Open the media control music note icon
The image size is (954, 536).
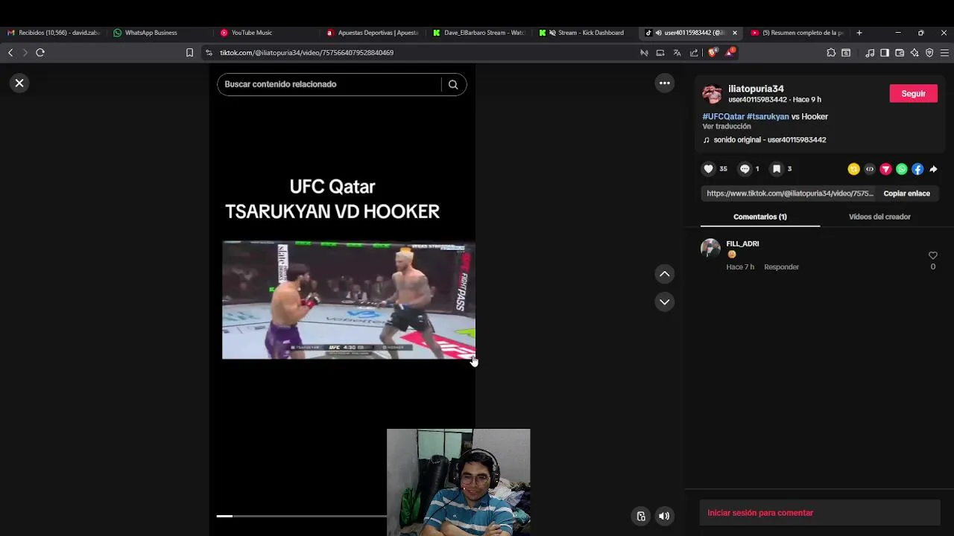click(x=870, y=53)
